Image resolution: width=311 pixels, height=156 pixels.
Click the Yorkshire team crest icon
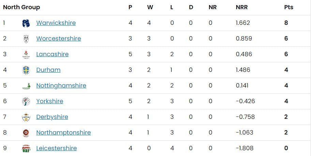point(26,102)
